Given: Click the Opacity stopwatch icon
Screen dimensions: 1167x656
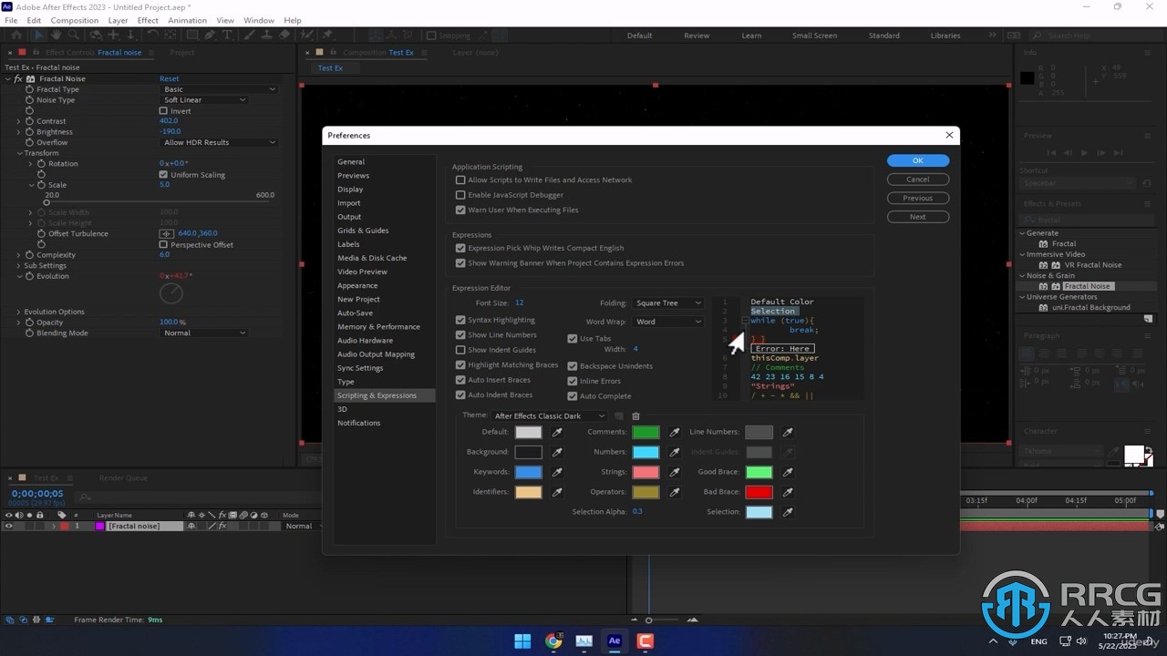Looking at the screenshot, I should tap(29, 323).
